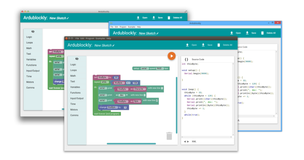
Task: Open Variables category in front toolbox
Action: (x=75, y=87)
